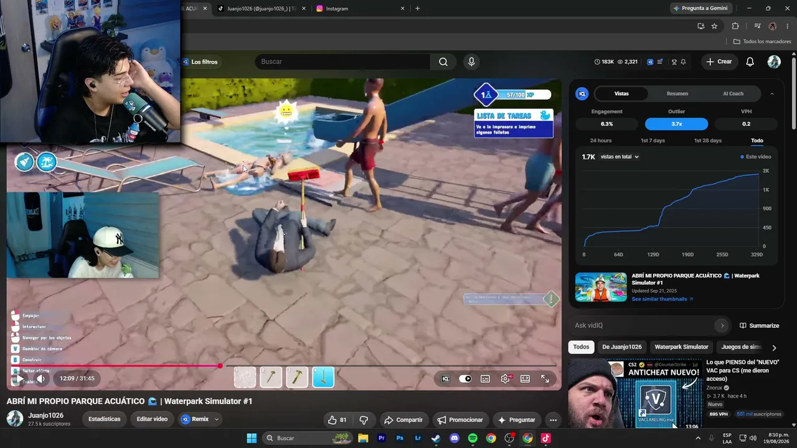Image resolution: width=797 pixels, height=448 pixels.
Task: Enter fullscreen with the expand icon
Action: coord(545,378)
